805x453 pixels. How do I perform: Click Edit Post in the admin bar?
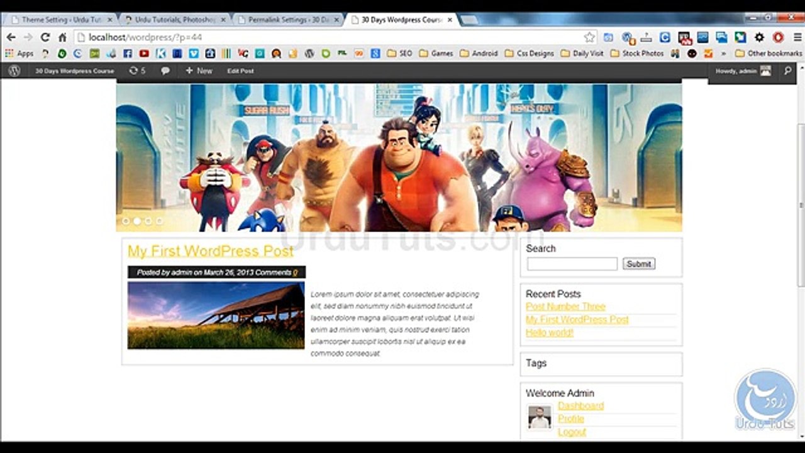click(240, 71)
